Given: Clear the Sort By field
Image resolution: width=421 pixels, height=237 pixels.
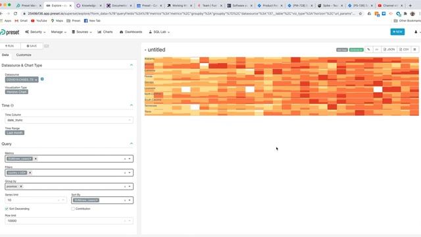Looking at the screenshot, I should pos(125,200).
